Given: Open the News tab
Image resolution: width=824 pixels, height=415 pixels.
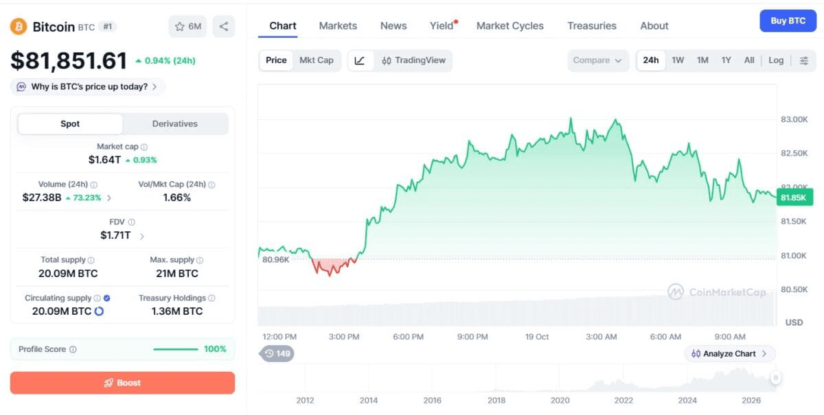Looking at the screenshot, I should [x=393, y=26].
